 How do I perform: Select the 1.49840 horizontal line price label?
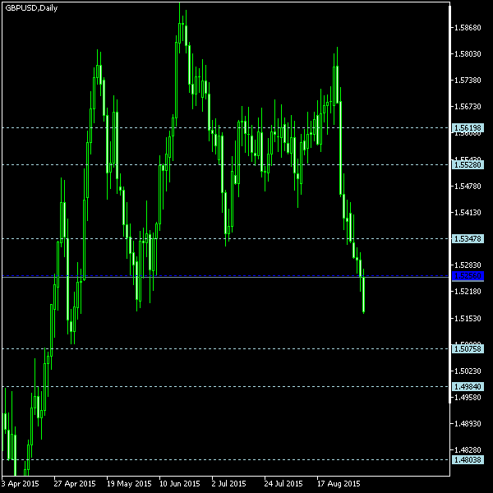tap(468, 387)
